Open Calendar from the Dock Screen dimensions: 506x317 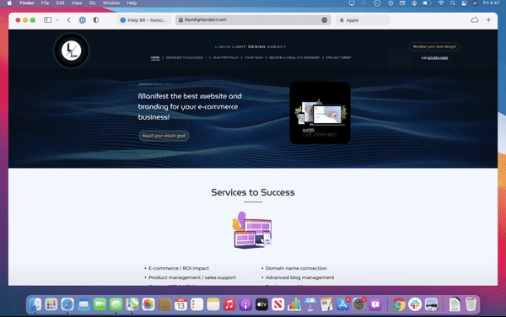coord(180,304)
